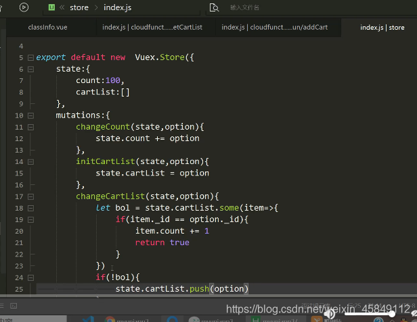Click line number 4 in the gutter
This screenshot has height=322, width=417.
[x=21, y=47]
